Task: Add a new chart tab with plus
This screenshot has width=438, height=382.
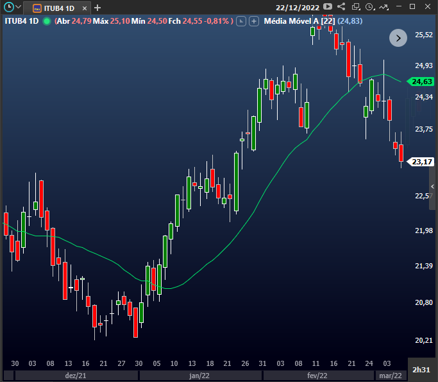Action: [97, 8]
